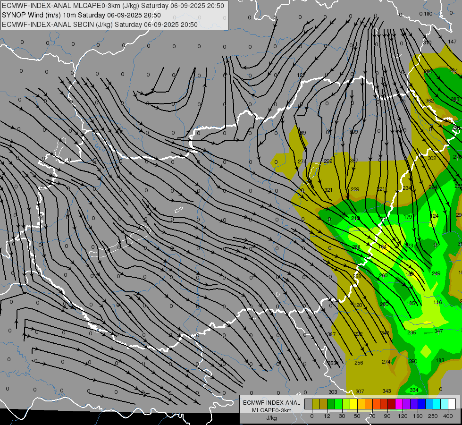Viewport: 462px width, 425px height.
Task: Click the map value 390
Action: click(x=413, y=361)
